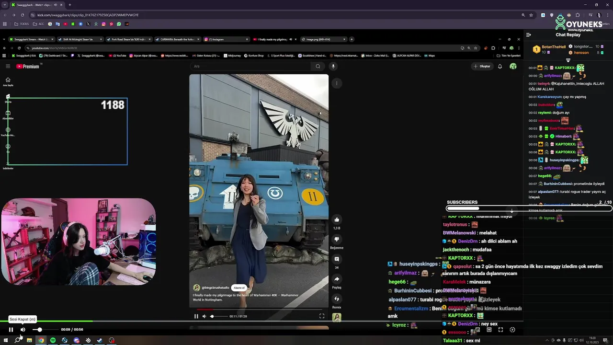613x345 pixels.
Task: Open Windows Start menu
Action: pos(6,340)
